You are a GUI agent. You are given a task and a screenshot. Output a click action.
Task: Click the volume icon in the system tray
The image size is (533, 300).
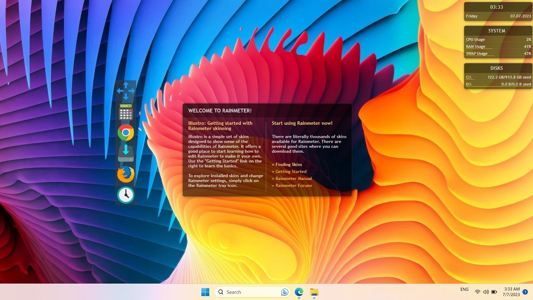coord(486,291)
